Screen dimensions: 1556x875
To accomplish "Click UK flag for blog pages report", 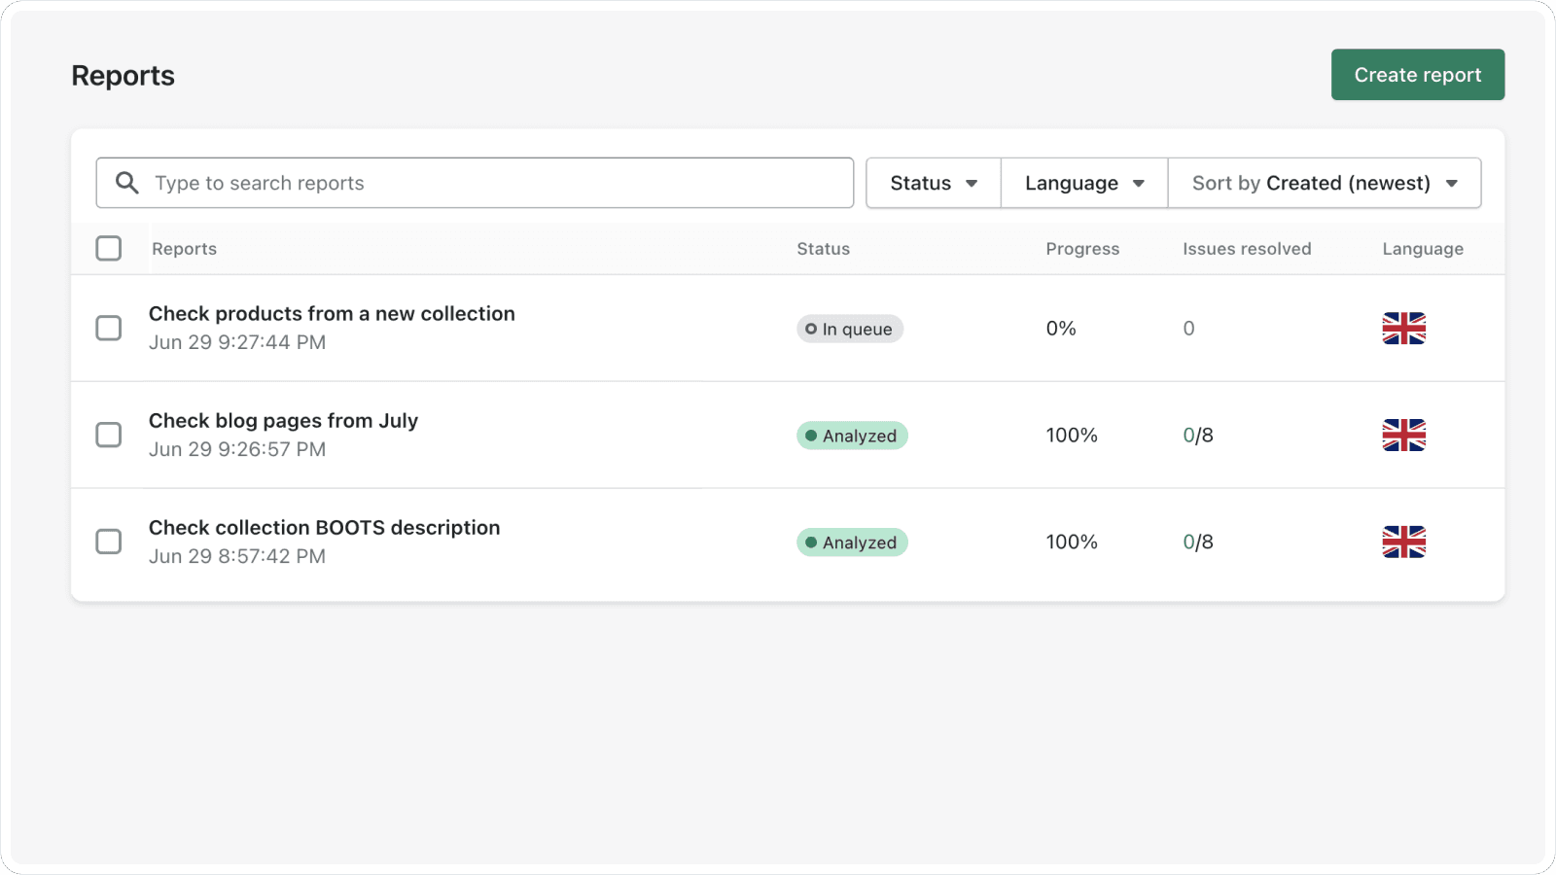I will point(1403,436).
